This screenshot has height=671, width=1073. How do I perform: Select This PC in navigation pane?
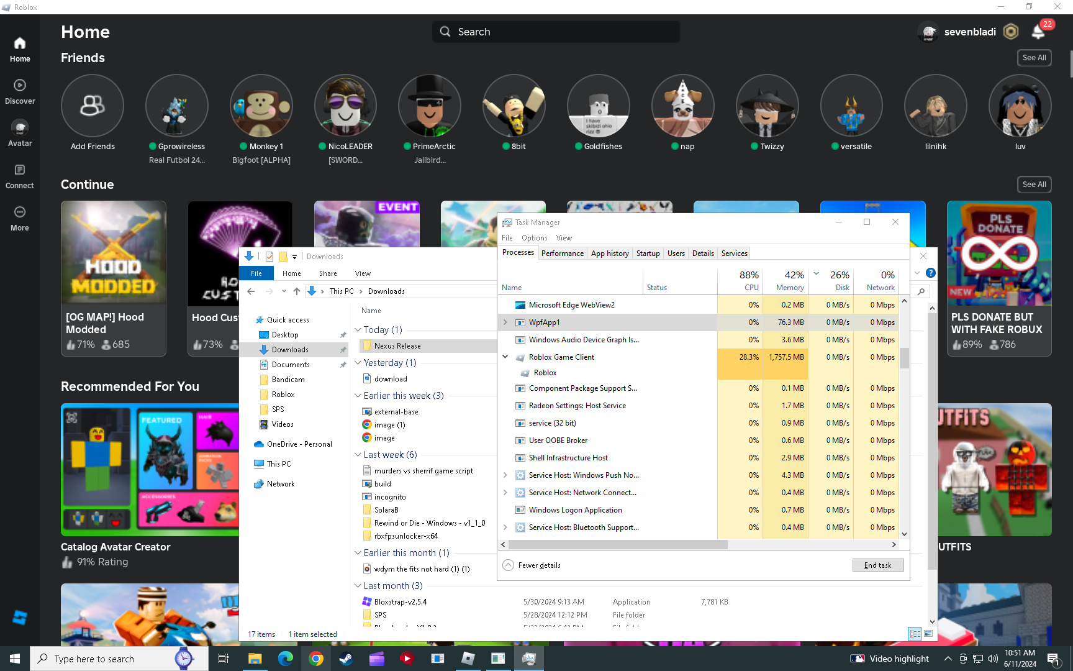(279, 464)
